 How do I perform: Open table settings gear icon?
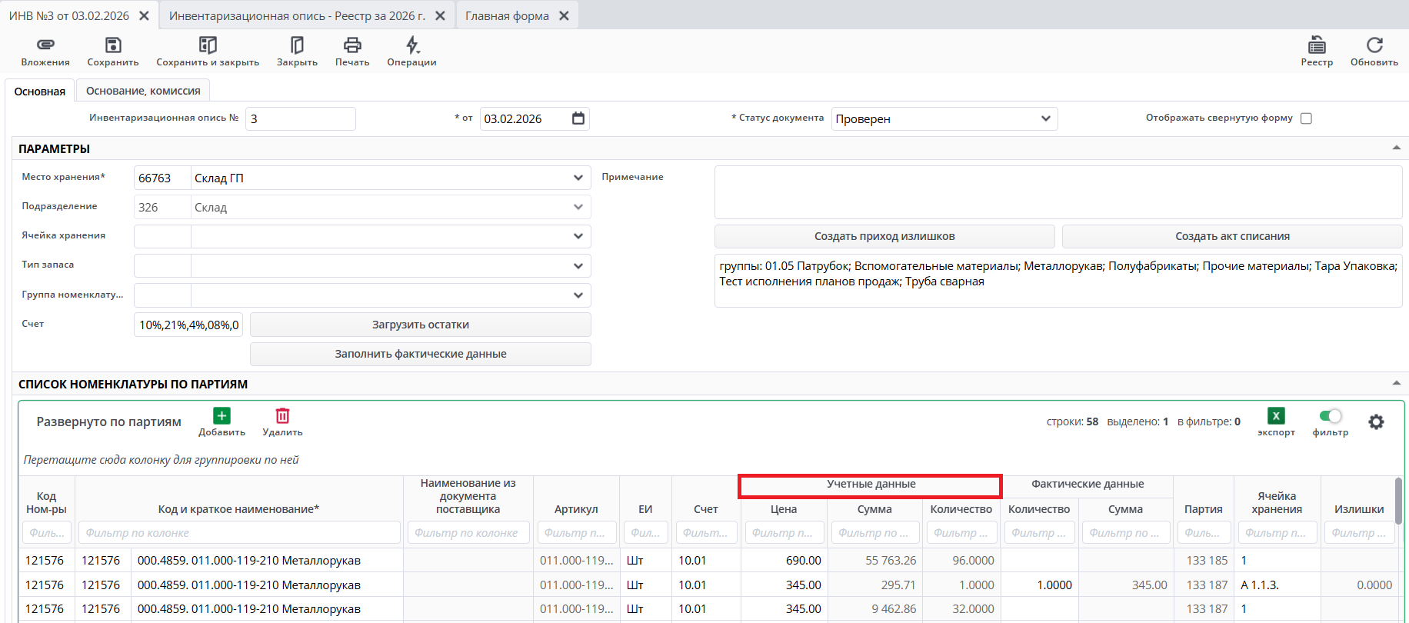pyautogui.click(x=1376, y=421)
